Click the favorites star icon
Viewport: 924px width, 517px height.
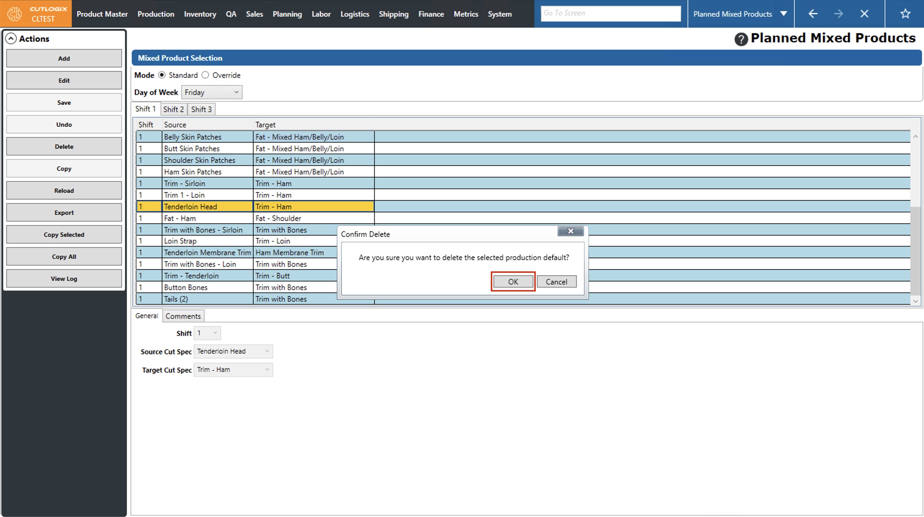(905, 14)
